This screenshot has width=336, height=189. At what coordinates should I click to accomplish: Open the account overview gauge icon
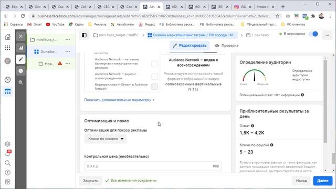[x=7, y=80]
